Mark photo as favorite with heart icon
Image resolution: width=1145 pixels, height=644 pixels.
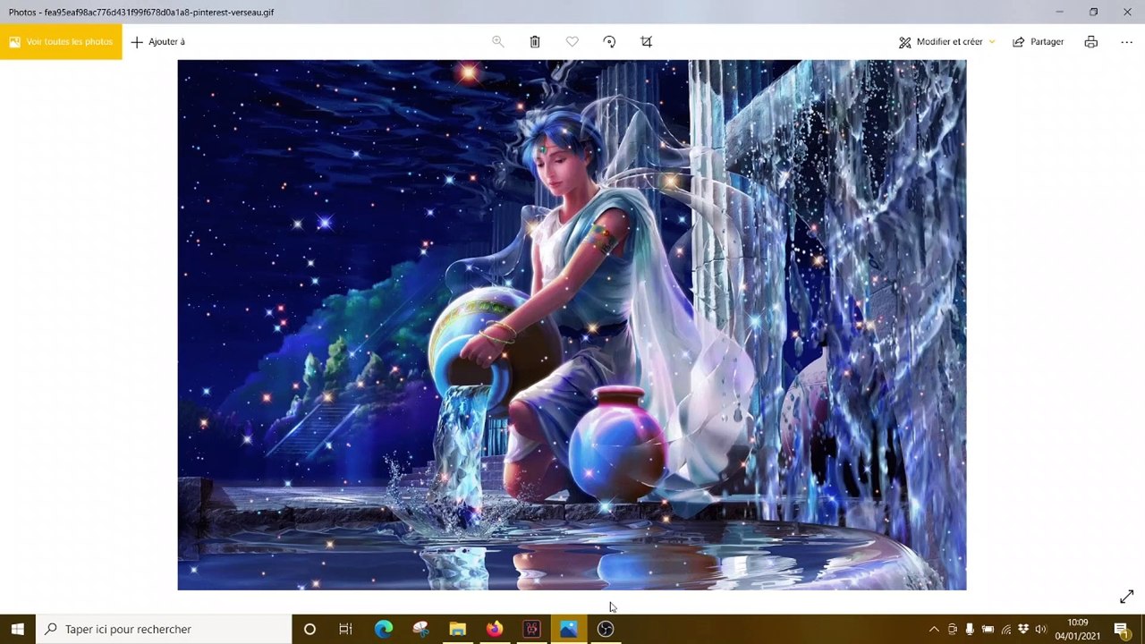click(x=572, y=42)
